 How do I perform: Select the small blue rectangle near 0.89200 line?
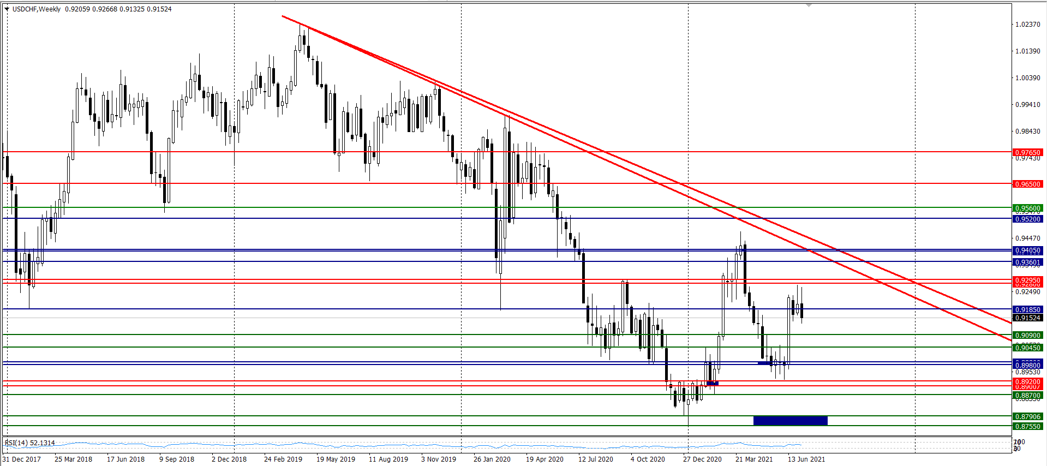point(713,384)
